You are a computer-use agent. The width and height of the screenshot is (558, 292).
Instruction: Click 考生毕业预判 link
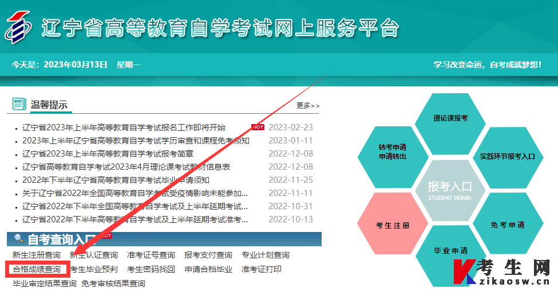94,269
